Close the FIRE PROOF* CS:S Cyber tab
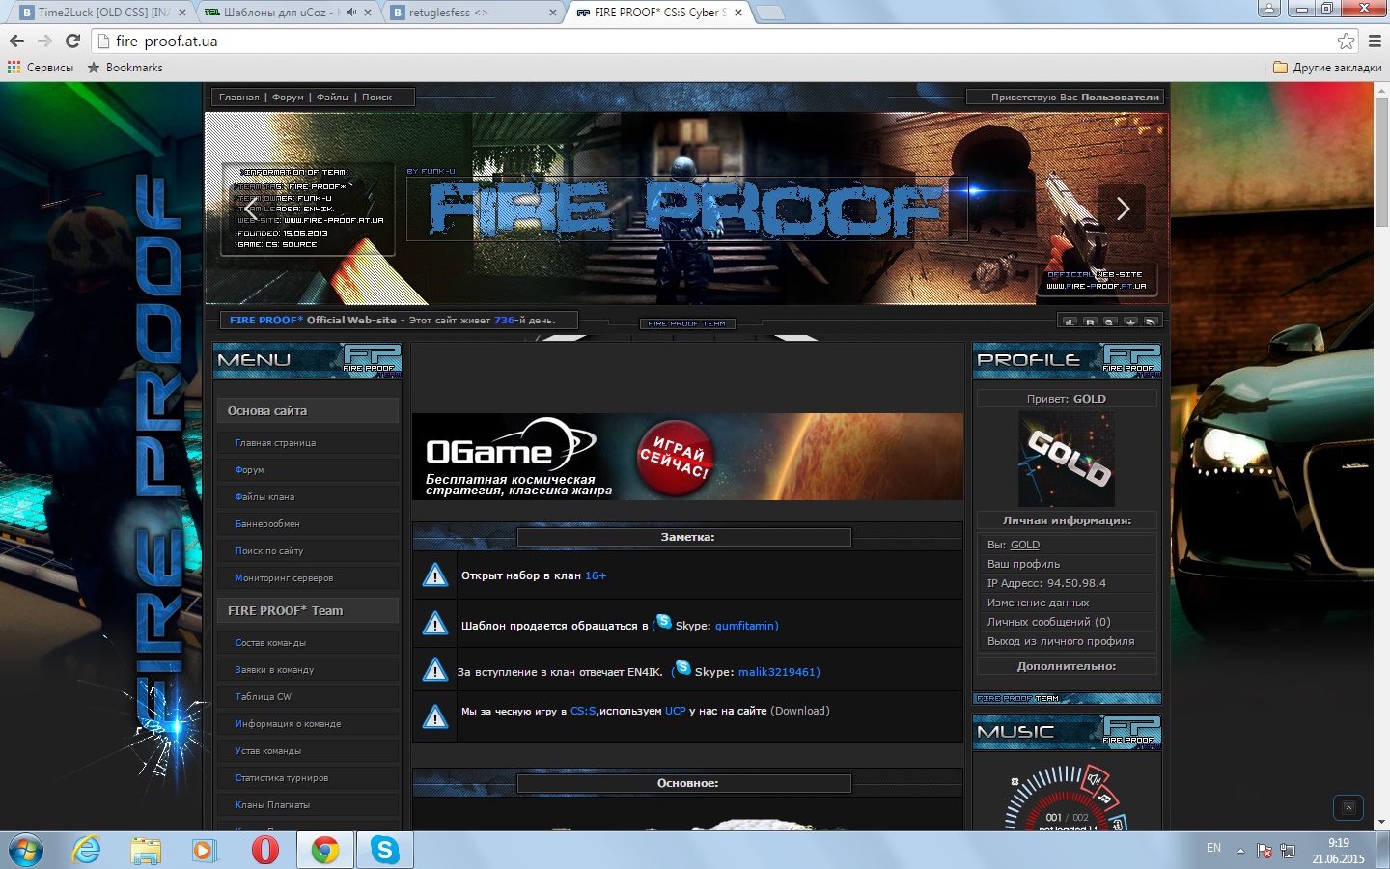The image size is (1390, 869). (738, 13)
